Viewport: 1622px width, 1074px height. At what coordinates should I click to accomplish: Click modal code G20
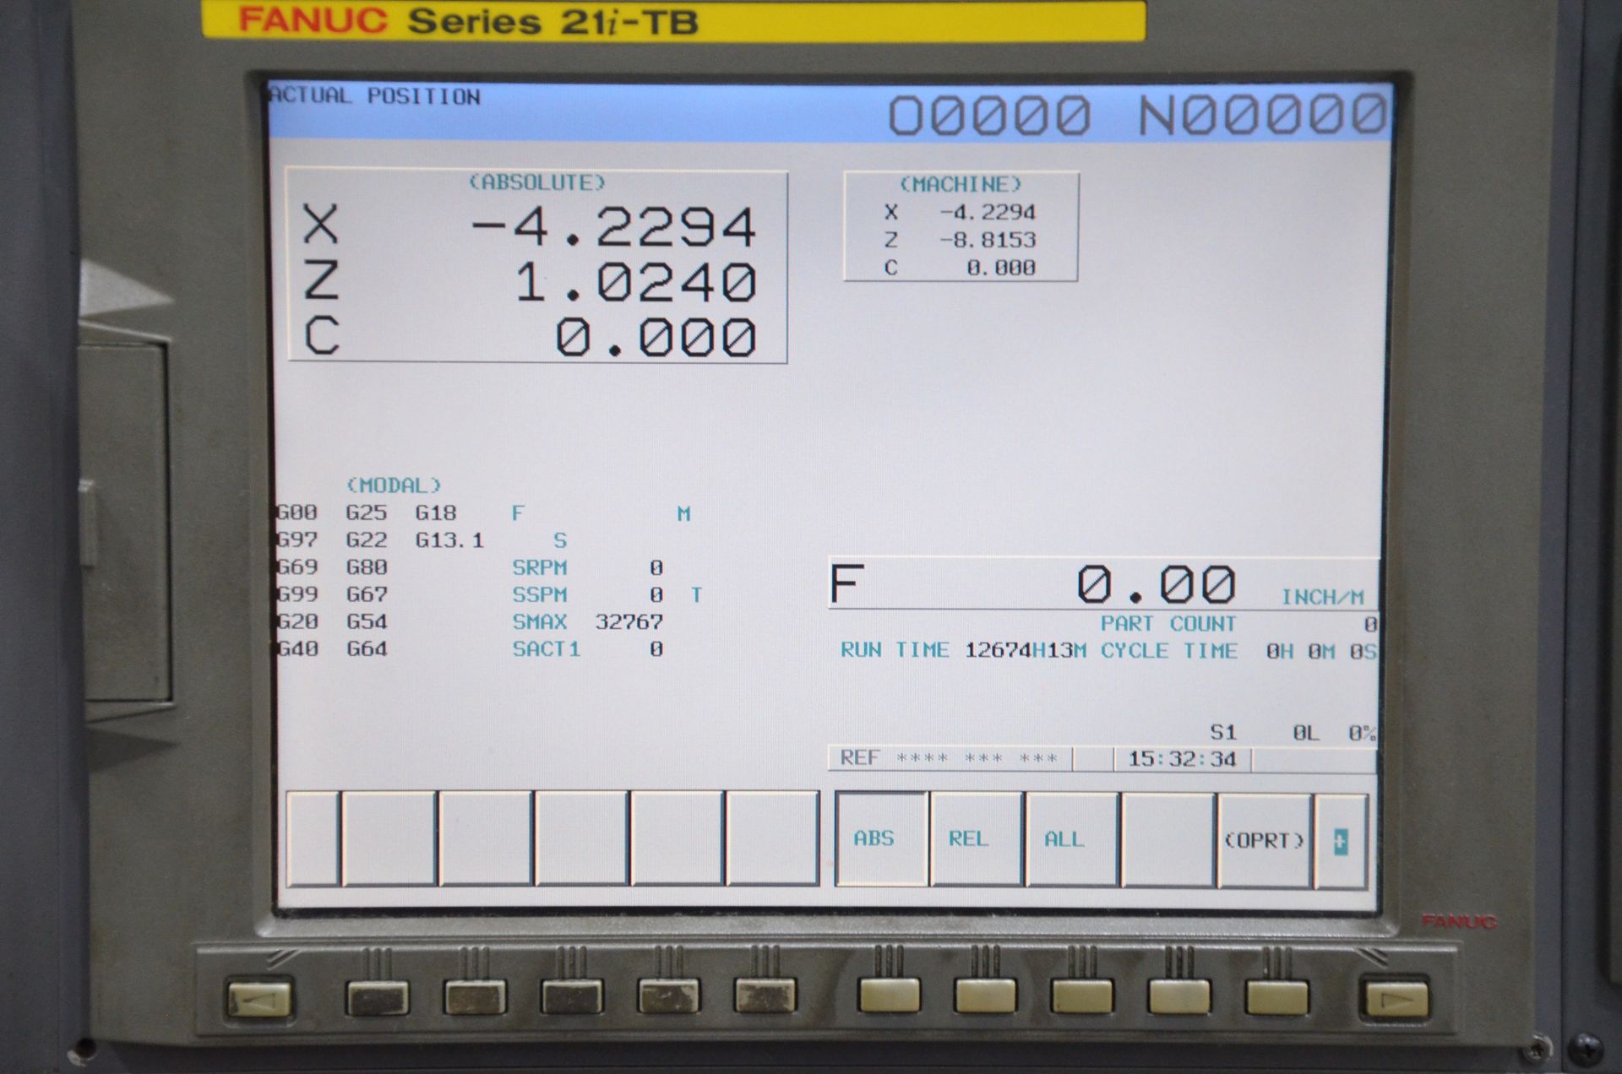(297, 621)
